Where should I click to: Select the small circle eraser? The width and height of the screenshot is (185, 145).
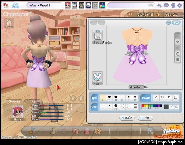[x=156, y=97]
